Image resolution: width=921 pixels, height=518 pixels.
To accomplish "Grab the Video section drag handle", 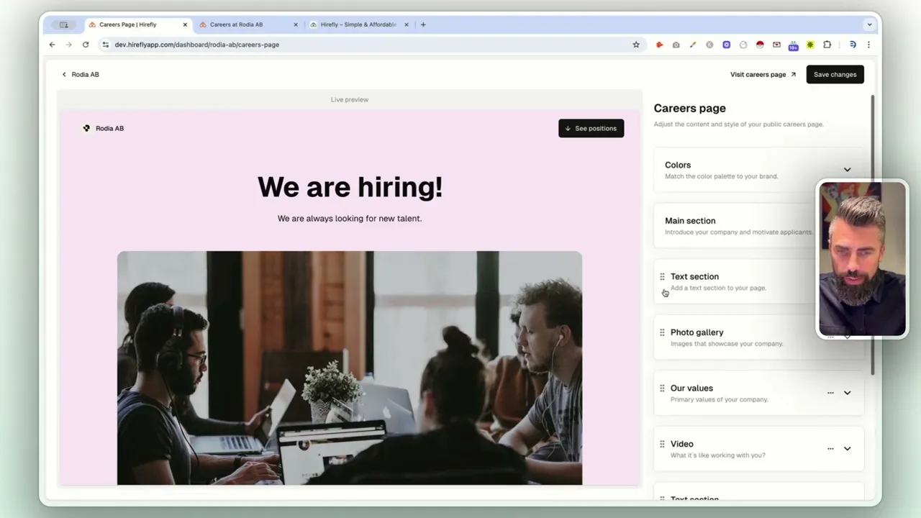I will pos(662,444).
